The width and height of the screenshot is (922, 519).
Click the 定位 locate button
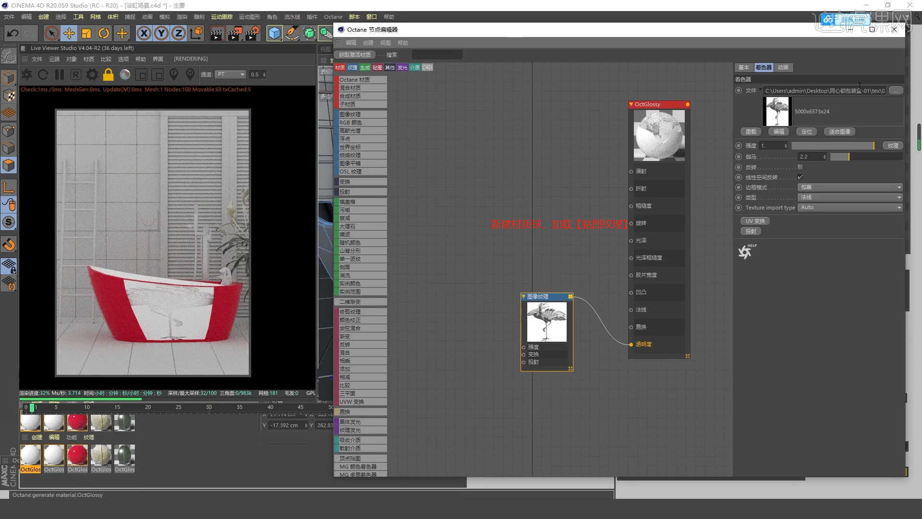[807, 132]
